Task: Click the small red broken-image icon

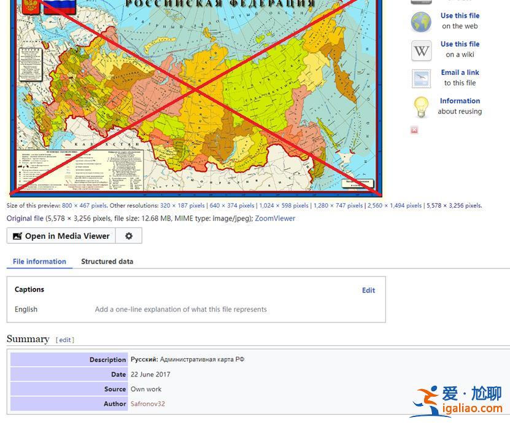Action: tap(414, 130)
